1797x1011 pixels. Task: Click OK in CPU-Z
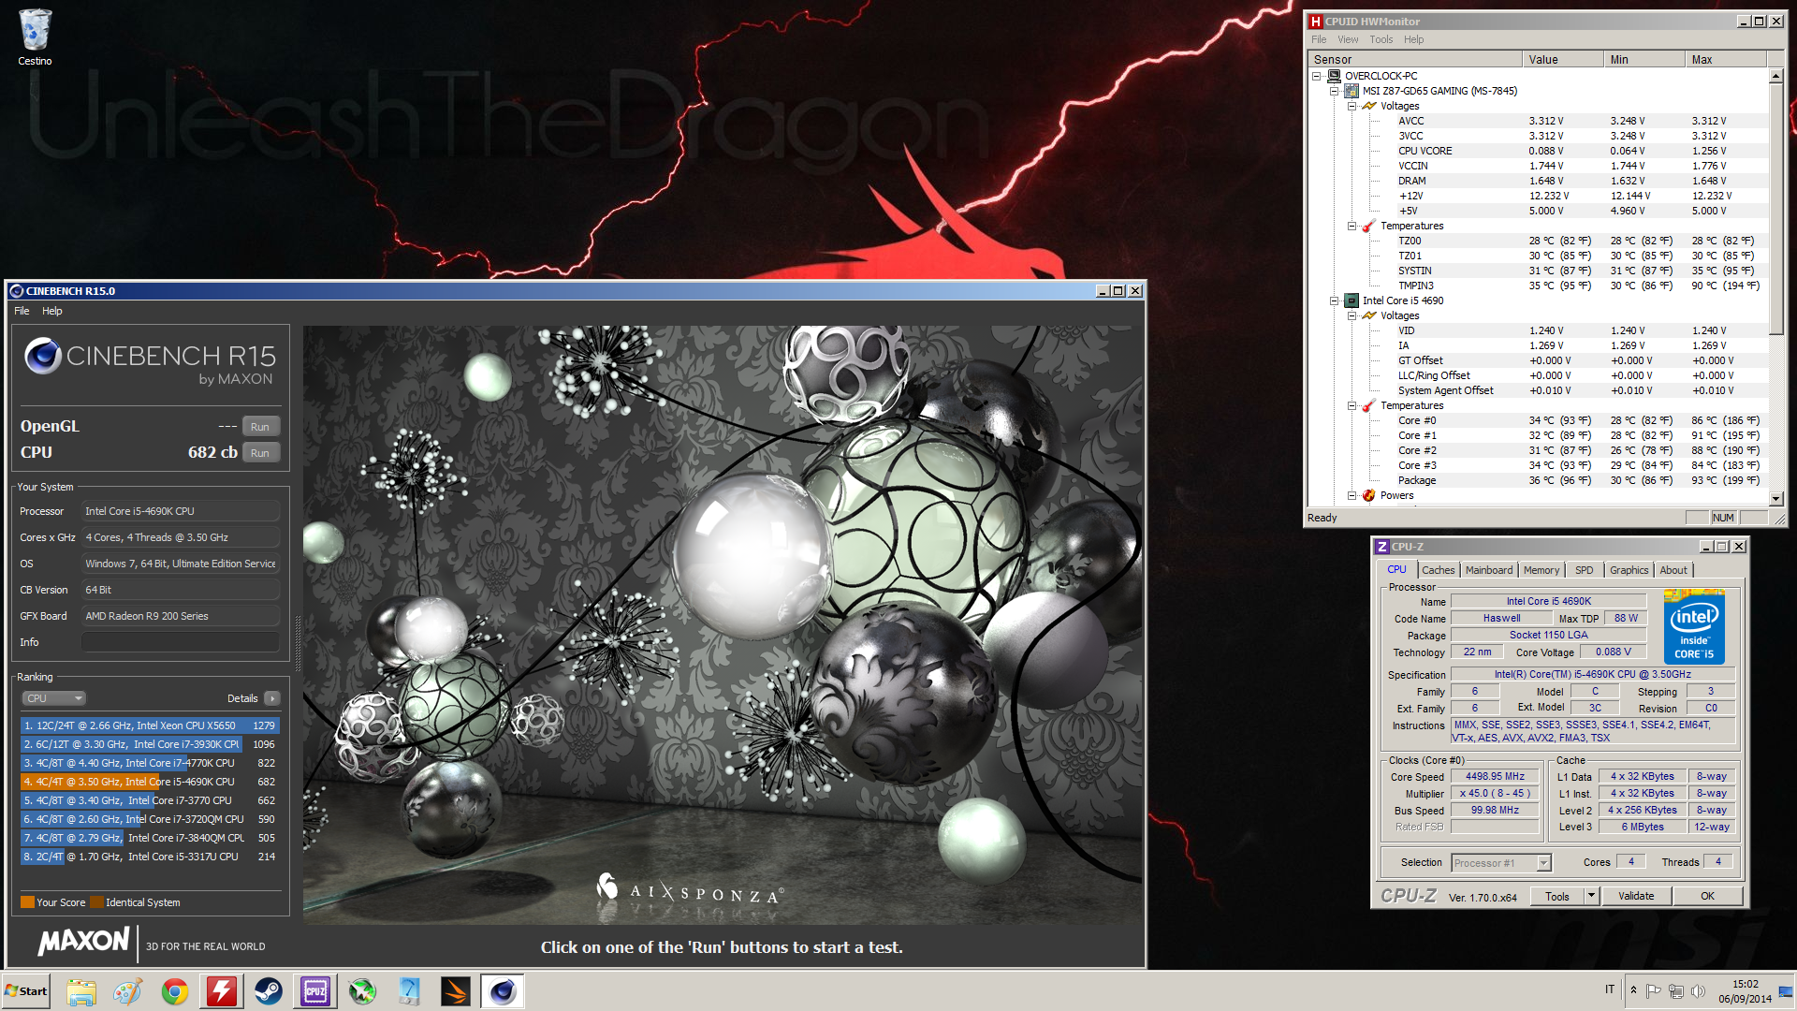tap(1707, 896)
